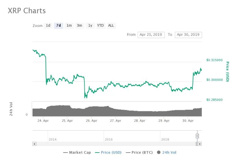Click the 28. Apr axis label
This screenshot has height=157, width=231.
pyautogui.click(x=140, y=121)
